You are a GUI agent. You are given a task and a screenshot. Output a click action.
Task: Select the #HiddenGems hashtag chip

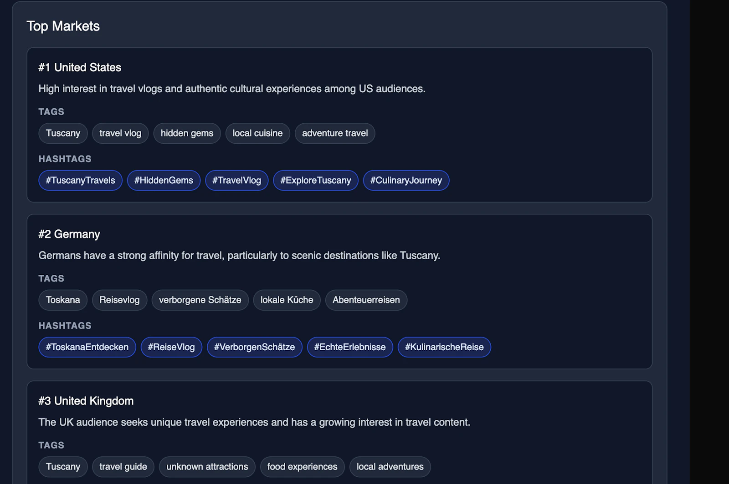pyautogui.click(x=164, y=181)
